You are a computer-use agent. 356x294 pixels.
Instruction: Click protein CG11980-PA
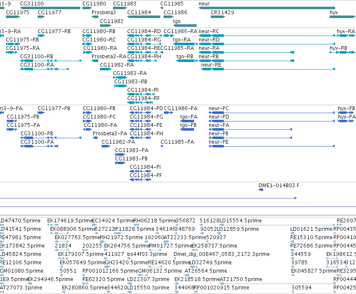point(100,125)
